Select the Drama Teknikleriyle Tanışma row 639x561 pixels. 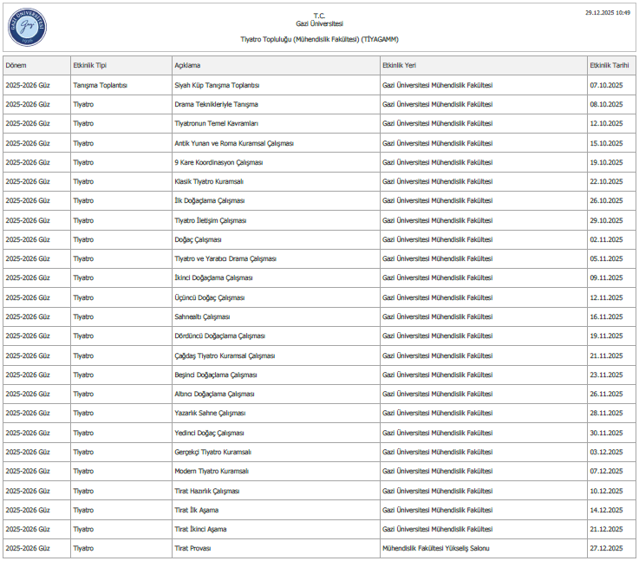coord(216,104)
